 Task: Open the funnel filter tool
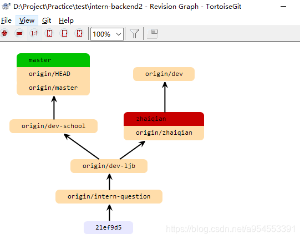coord(134,33)
